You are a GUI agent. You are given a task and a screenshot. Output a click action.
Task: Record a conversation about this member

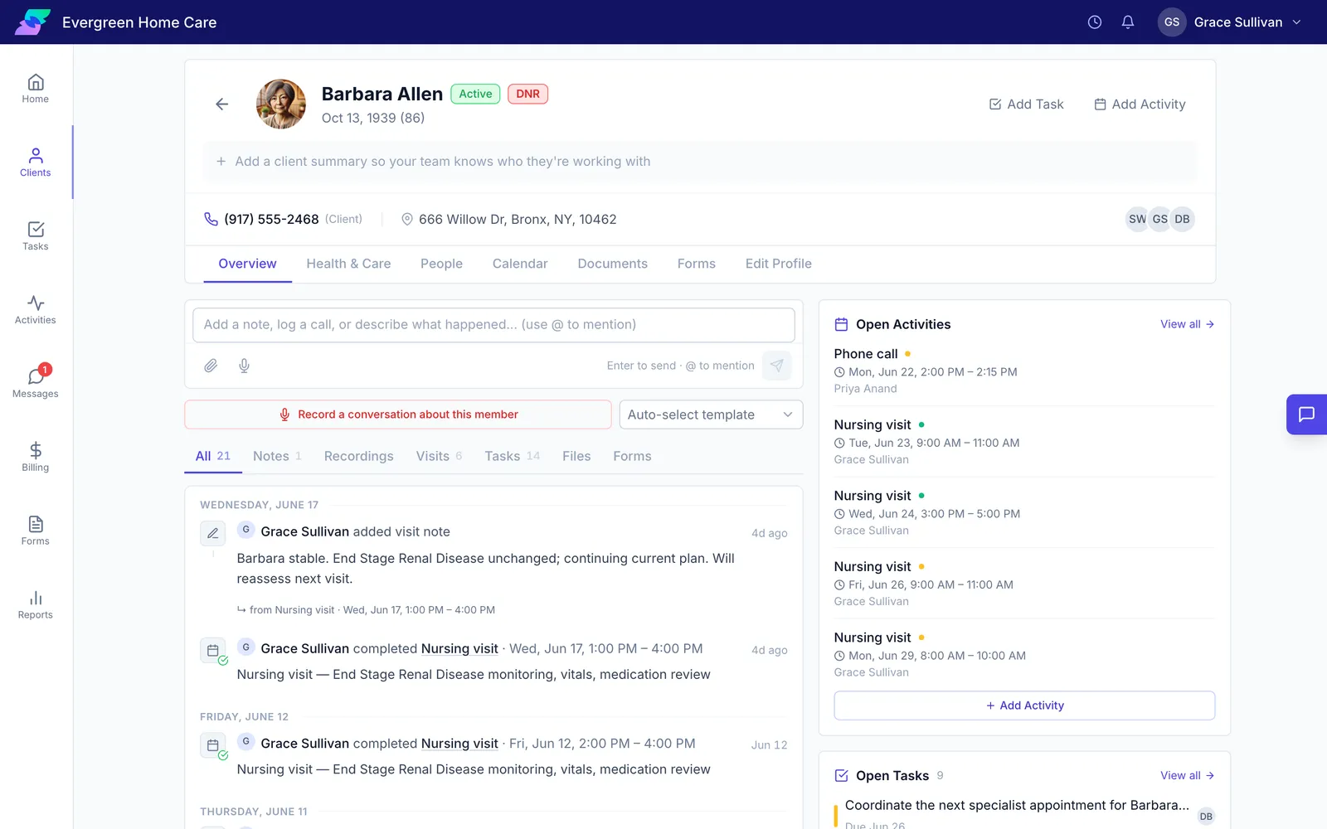[398, 414]
